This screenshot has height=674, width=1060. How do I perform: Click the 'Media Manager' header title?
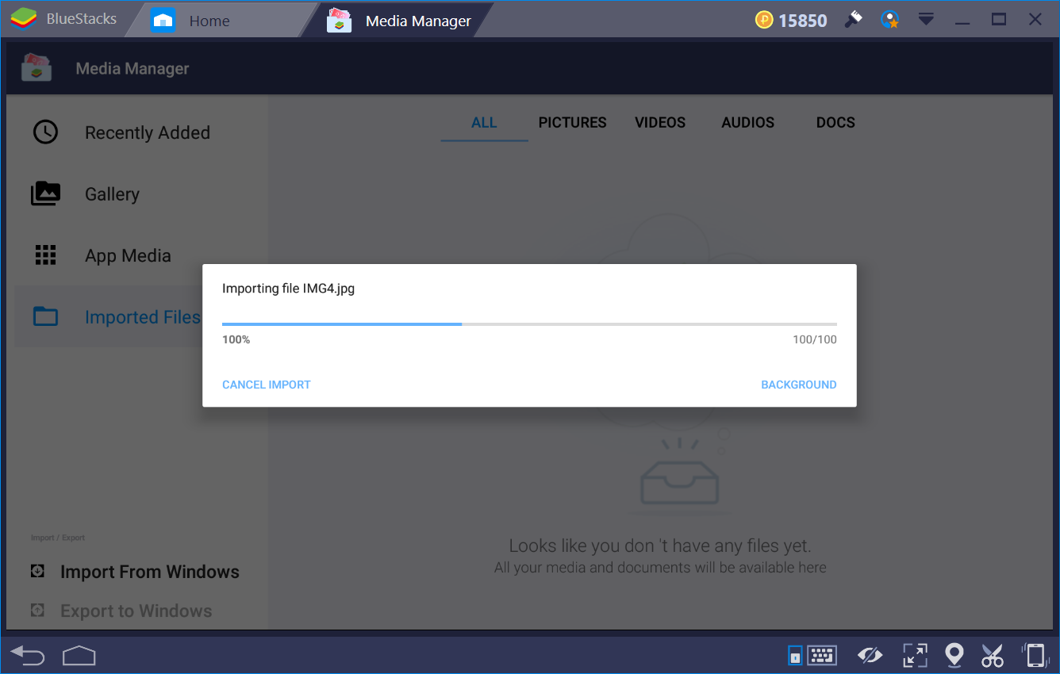pos(132,69)
